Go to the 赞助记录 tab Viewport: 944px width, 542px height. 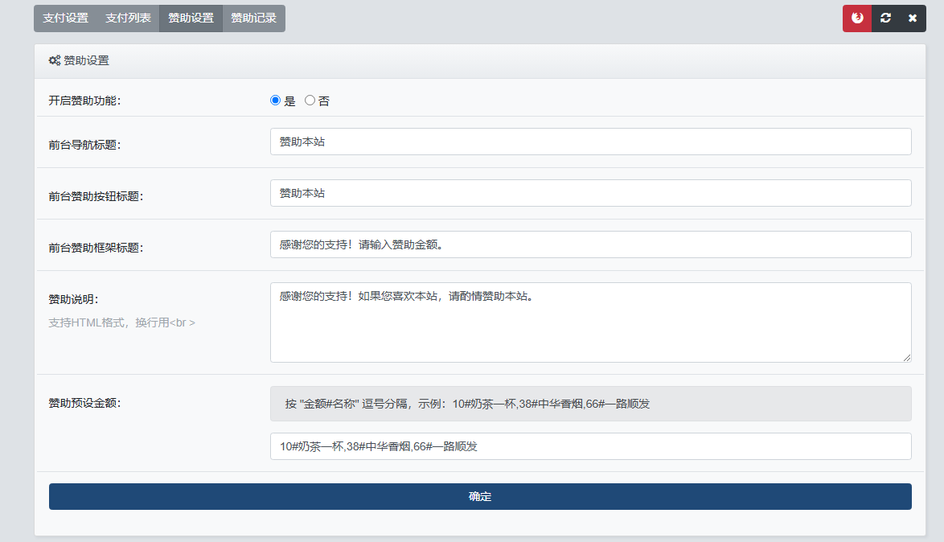[253, 18]
